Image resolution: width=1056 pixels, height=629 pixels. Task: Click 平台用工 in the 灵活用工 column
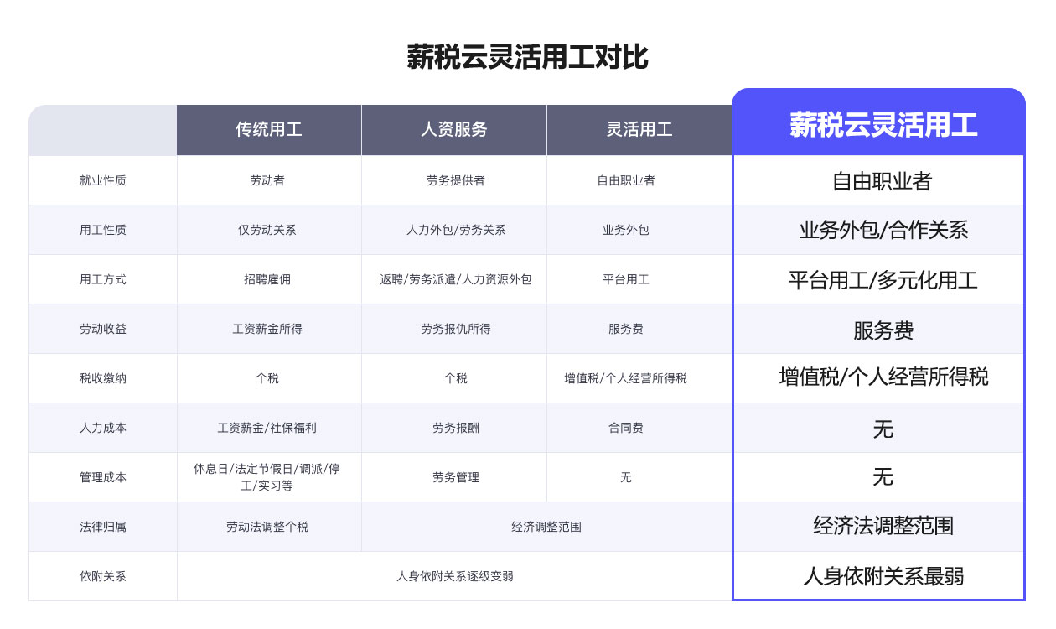[626, 279]
